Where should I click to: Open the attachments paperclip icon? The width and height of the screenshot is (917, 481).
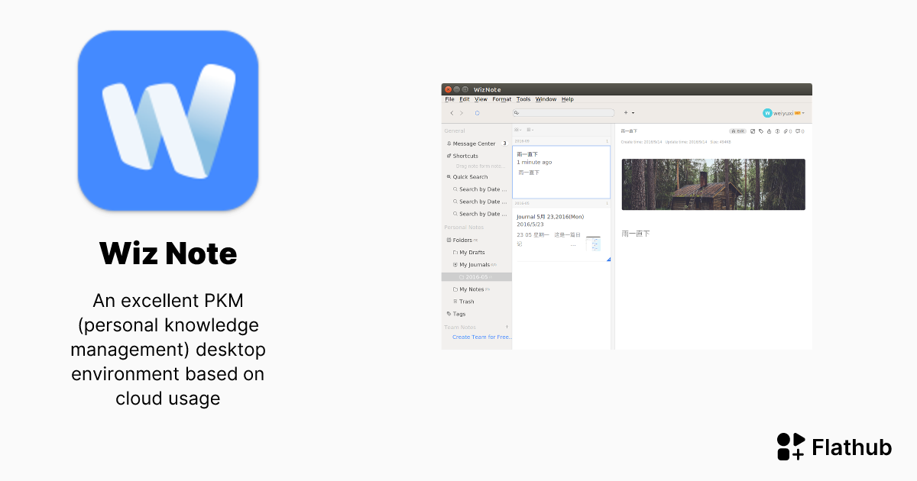click(x=786, y=131)
